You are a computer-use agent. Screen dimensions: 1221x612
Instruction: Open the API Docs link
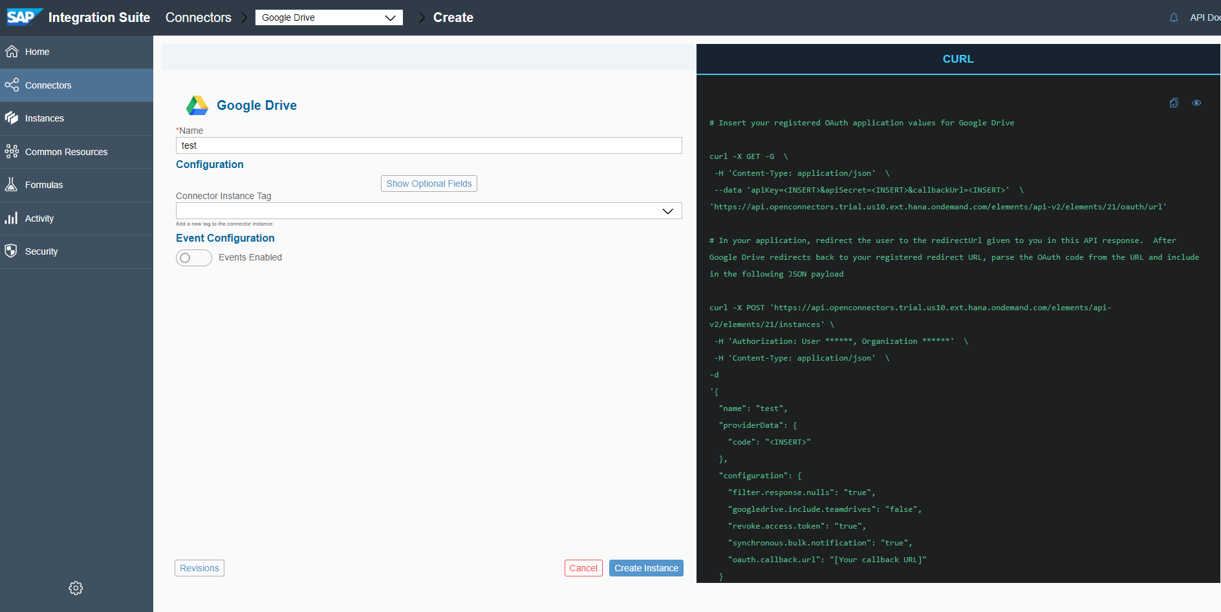tap(1205, 17)
